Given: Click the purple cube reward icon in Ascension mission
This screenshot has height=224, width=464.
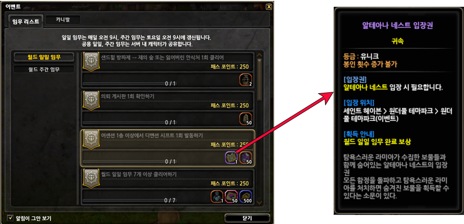Looking at the screenshot, I should coord(245,157).
